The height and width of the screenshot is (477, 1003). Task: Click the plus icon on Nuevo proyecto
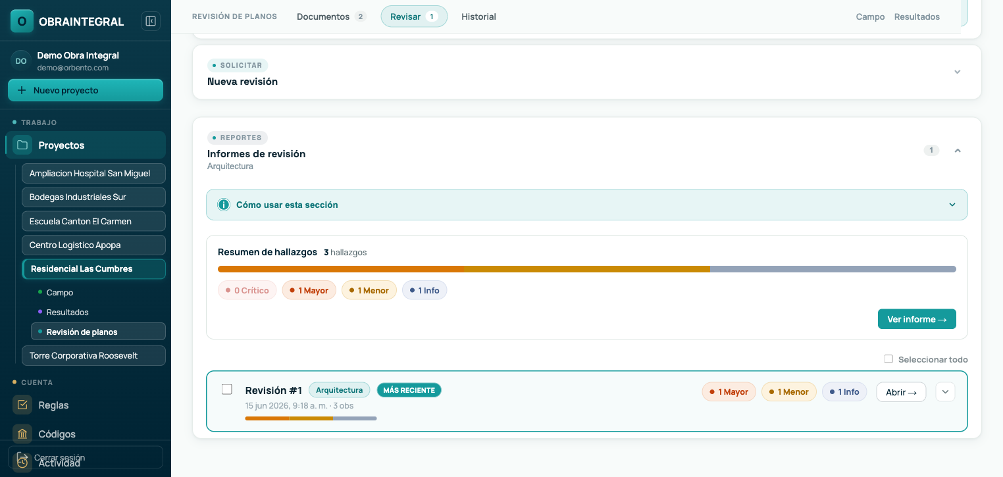22,90
